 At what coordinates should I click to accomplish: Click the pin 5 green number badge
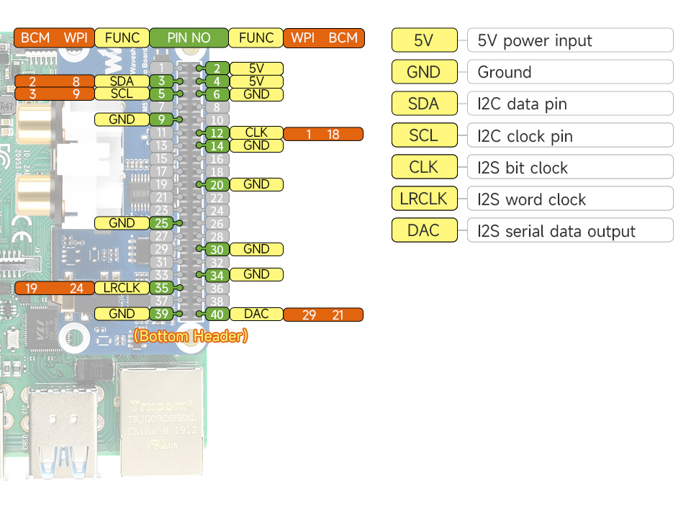161,94
